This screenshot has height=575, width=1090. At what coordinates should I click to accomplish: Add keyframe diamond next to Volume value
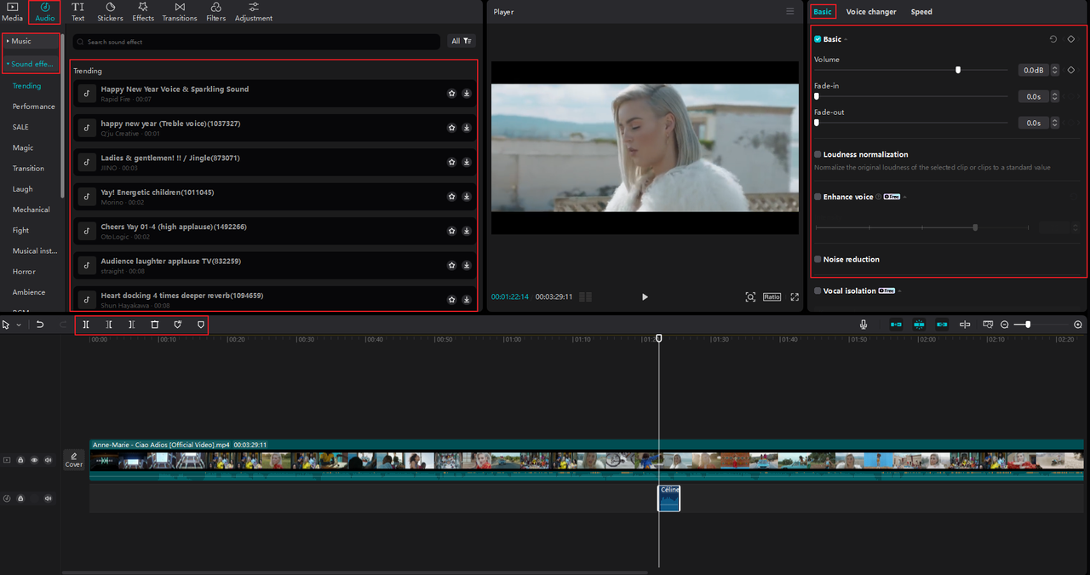[1071, 70]
